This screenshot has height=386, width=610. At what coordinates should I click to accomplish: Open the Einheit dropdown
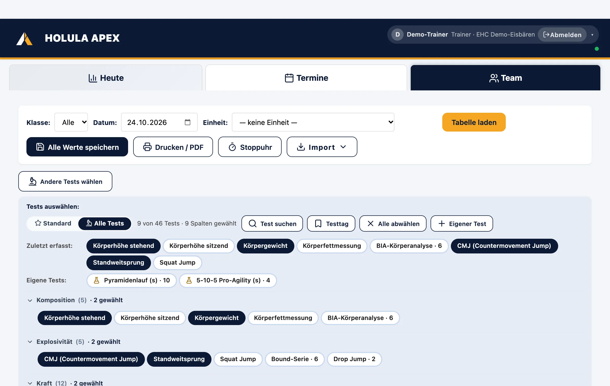[x=313, y=122]
